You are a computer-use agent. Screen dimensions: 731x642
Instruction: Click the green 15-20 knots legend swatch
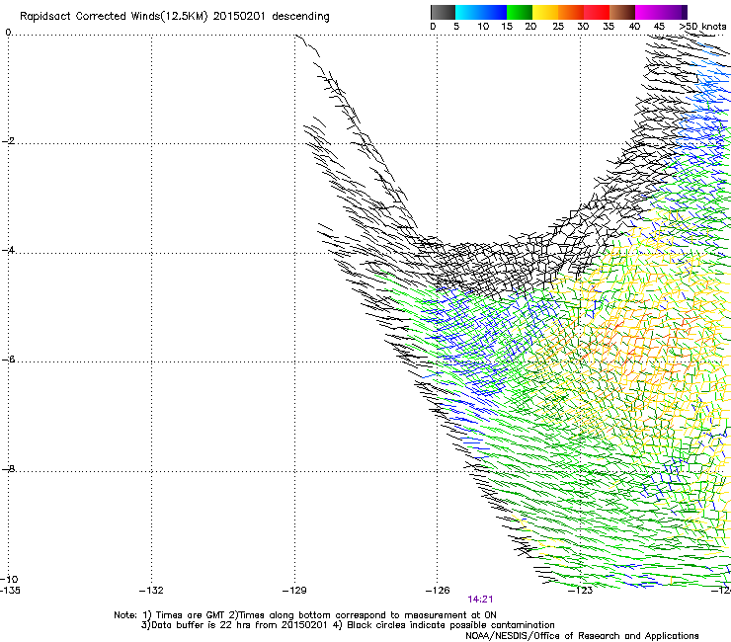point(520,12)
